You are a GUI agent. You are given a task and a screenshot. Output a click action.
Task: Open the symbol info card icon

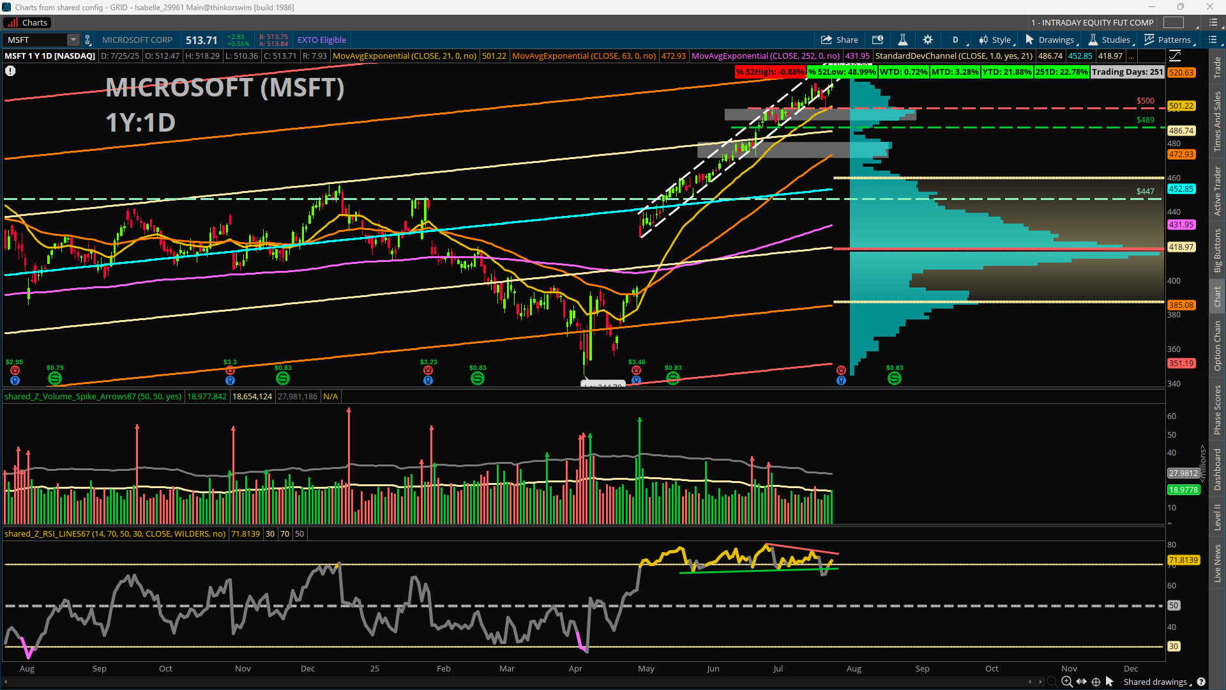878,40
